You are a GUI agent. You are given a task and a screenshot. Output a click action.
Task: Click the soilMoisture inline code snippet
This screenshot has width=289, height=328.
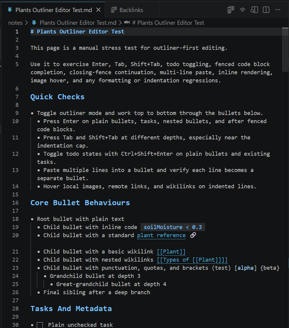[173, 227]
